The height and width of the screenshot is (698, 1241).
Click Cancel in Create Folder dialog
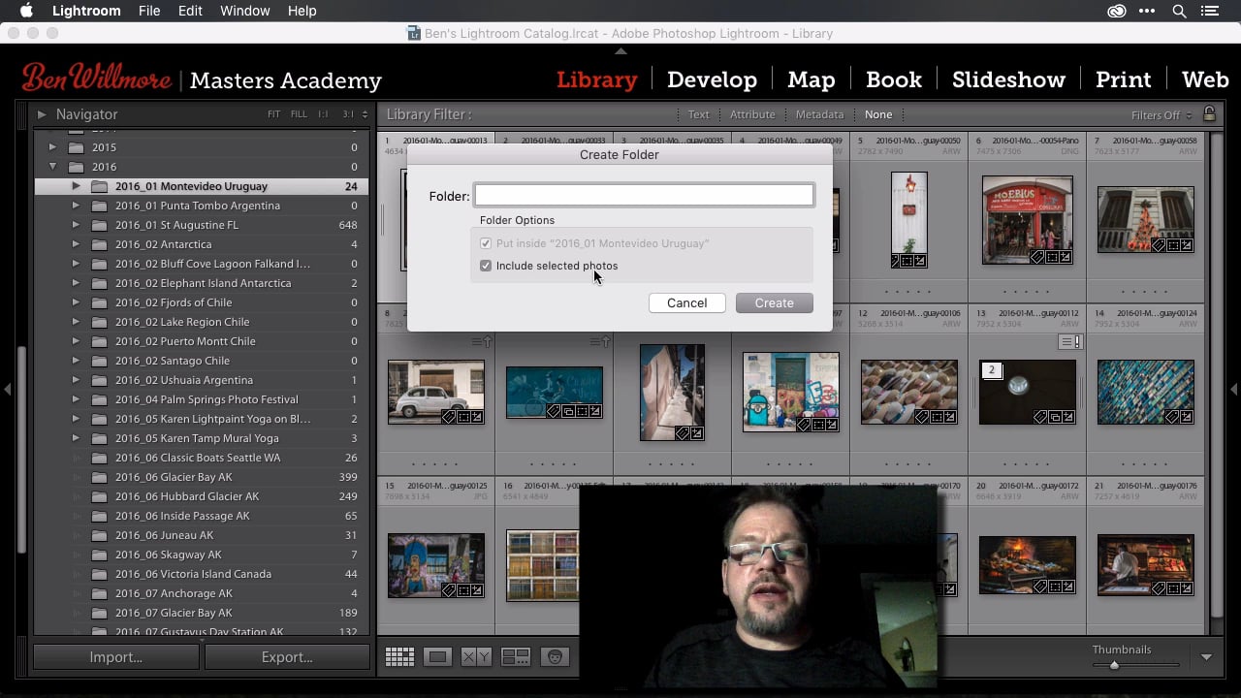point(686,302)
